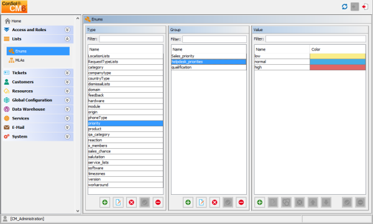Click the Access and Roles icon
Viewport: 373px width, 224px height.
point(7,29)
